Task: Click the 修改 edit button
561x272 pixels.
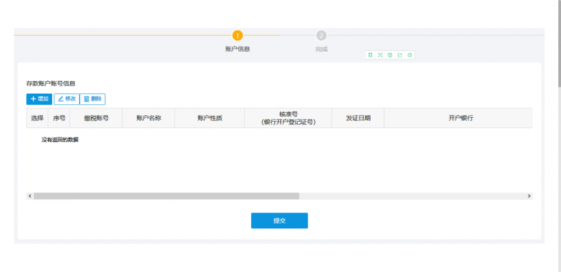Action: (x=67, y=99)
